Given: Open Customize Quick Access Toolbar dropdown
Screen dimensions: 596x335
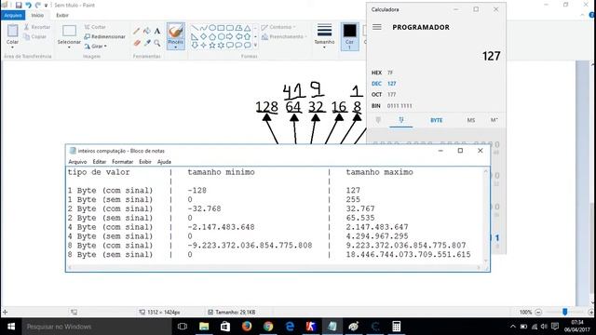Looking at the screenshot, I should tap(46, 6).
